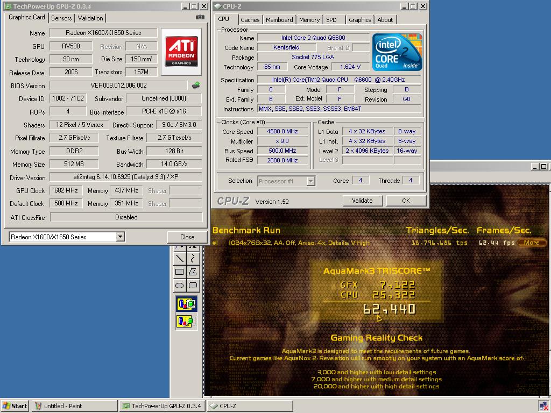Switch to TechPowerUp GPU-Z taskbar button
The height and width of the screenshot is (413, 551).
pos(163,406)
